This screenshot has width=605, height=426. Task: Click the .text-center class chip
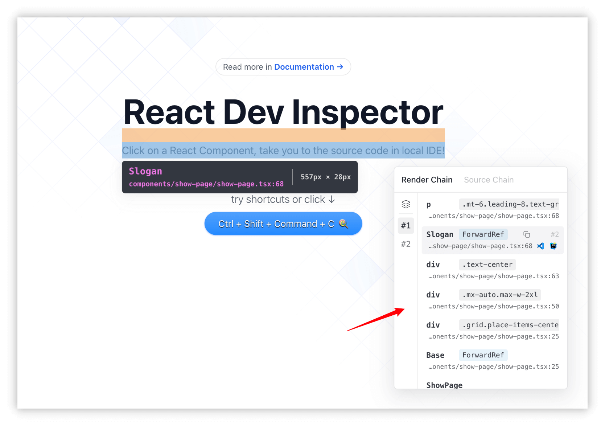[487, 265]
